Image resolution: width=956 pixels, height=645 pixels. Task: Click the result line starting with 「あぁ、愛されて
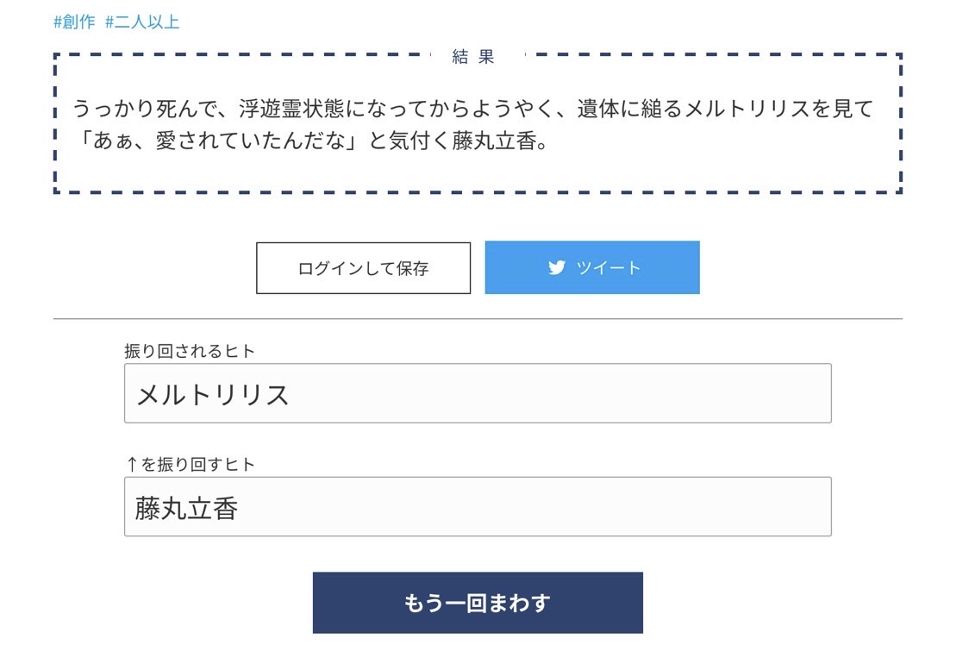[x=311, y=141]
